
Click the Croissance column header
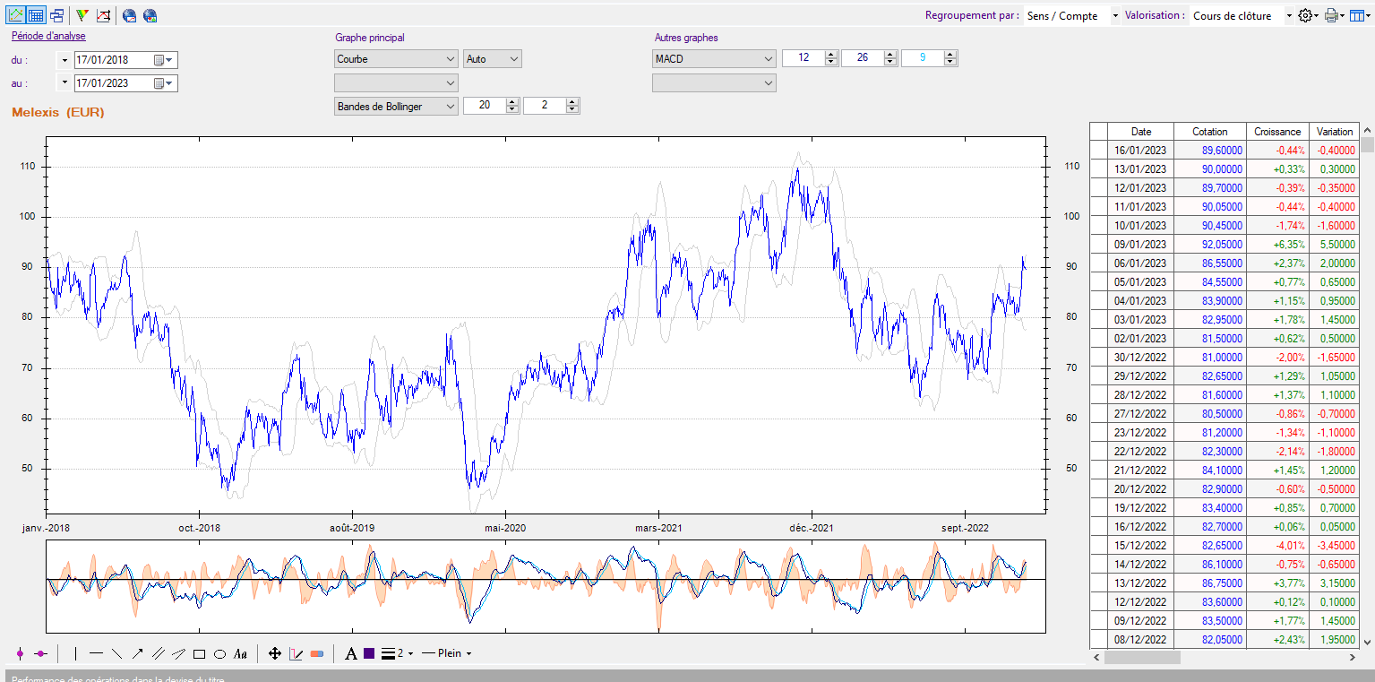coord(1276,132)
